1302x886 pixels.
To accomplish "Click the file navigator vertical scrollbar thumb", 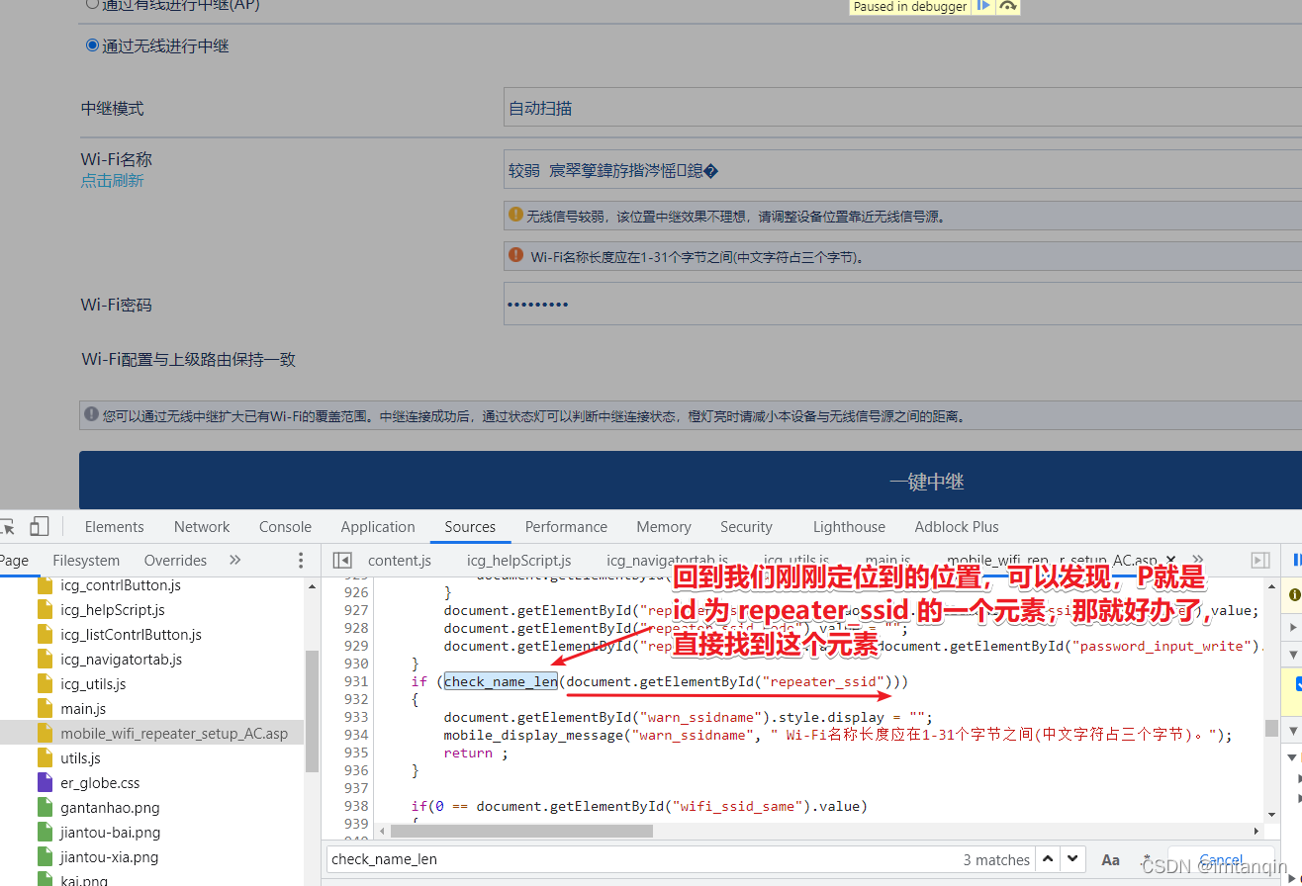I will point(313,710).
